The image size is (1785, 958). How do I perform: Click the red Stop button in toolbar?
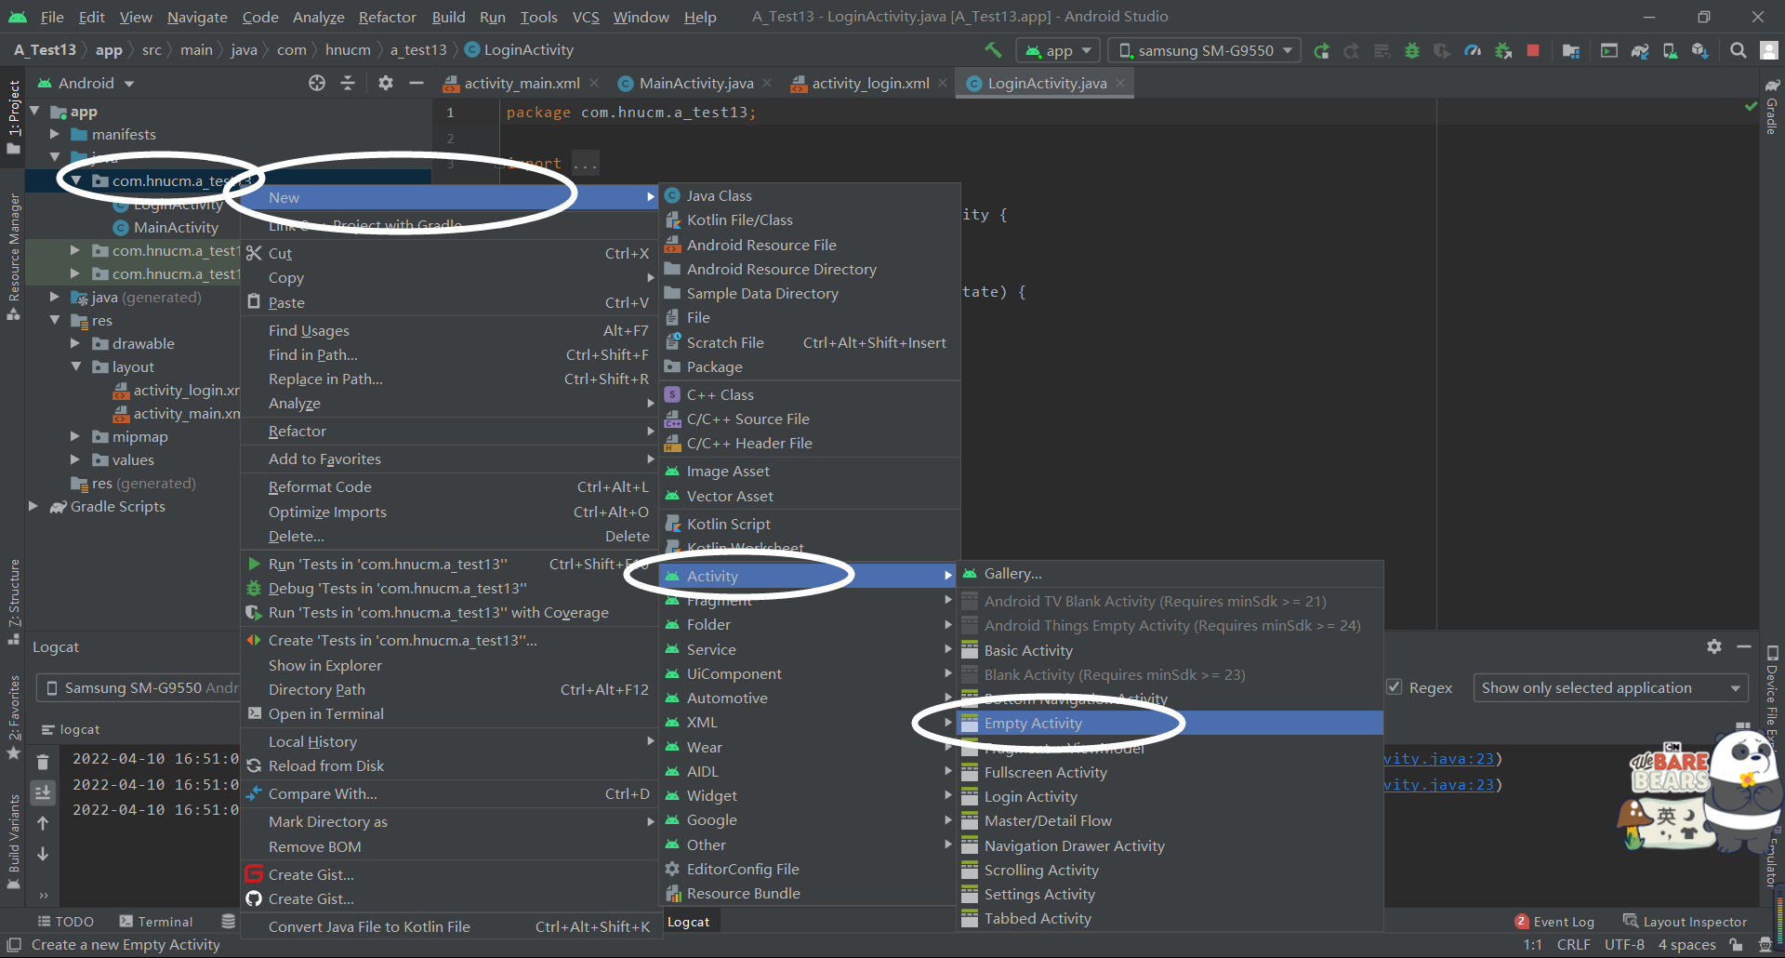(1533, 50)
